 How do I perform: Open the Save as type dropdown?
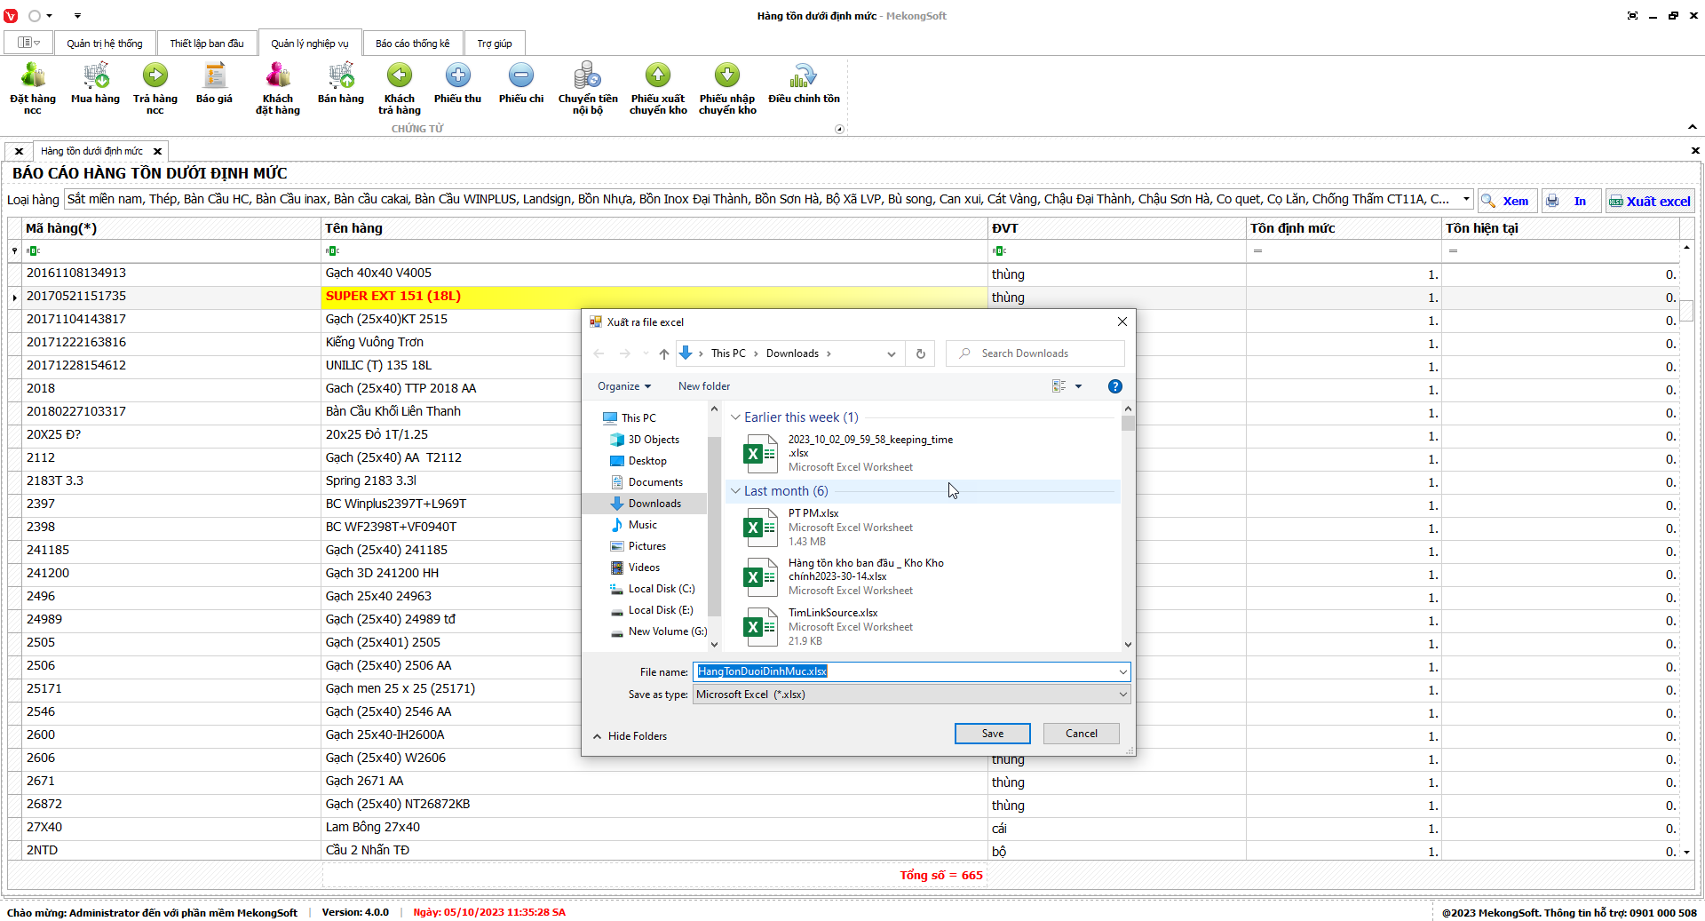(x=1122, y=695)
